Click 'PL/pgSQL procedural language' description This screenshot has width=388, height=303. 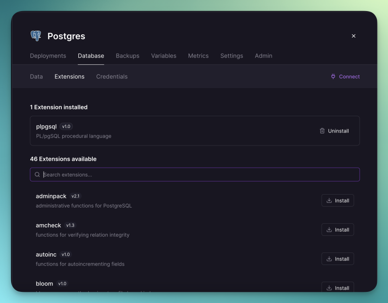[74, 136]
